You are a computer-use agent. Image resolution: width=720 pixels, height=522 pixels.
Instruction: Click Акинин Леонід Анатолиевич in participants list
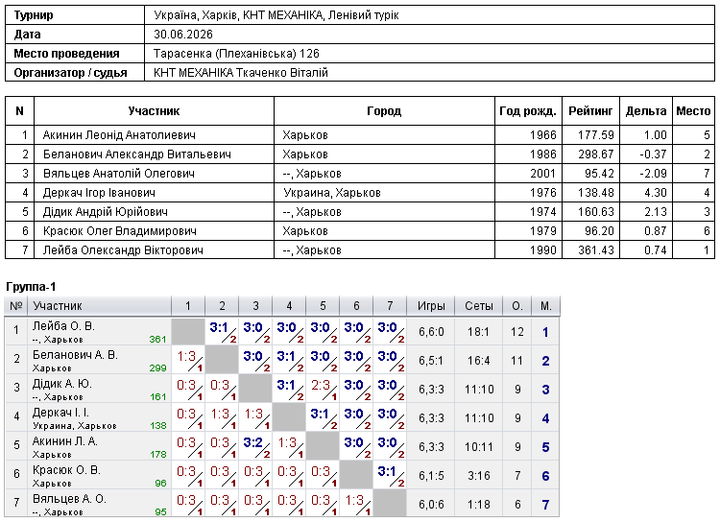[119, 135]
